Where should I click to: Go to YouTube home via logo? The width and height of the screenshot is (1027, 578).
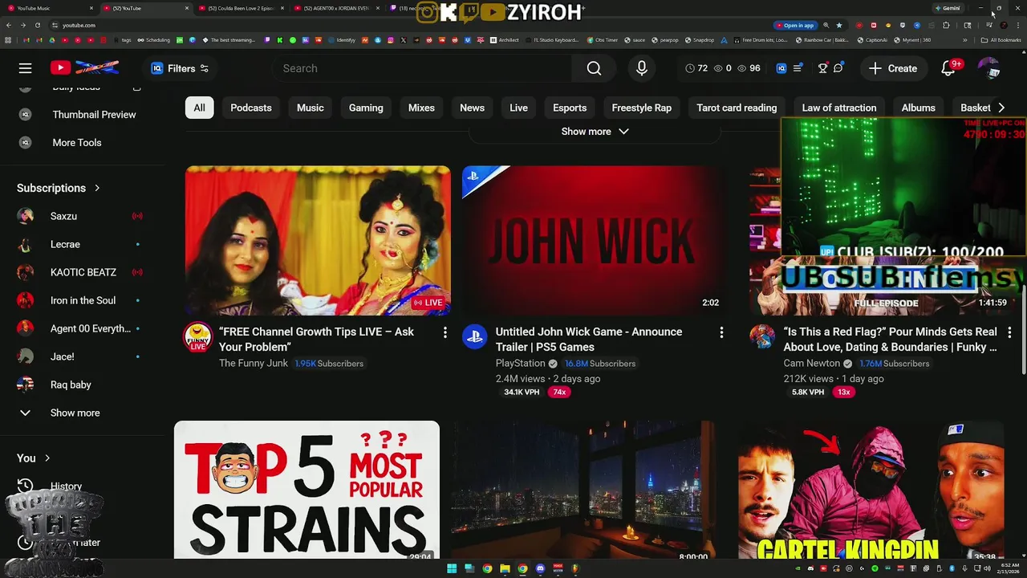click(x=84, y=68)
